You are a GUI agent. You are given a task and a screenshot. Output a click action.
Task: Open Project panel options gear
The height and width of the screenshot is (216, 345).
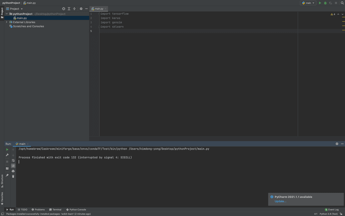[x=81, y=9]
